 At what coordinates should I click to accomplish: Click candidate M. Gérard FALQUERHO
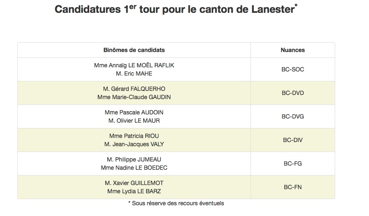click(134, 89)
